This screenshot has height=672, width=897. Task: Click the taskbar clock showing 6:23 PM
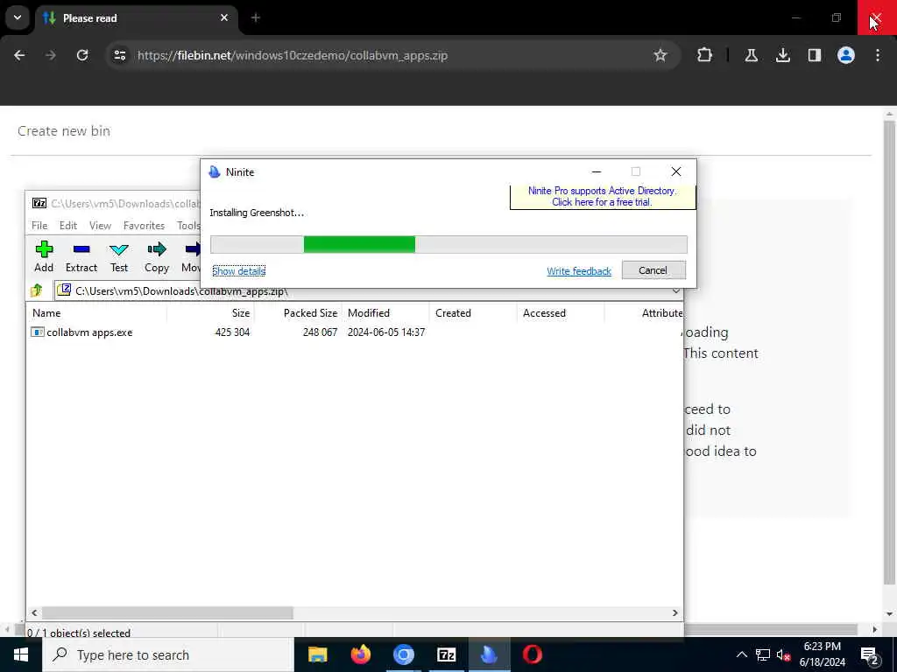click(822, 654)
